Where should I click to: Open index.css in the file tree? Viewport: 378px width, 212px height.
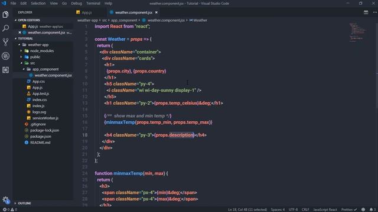pos(43,100)
